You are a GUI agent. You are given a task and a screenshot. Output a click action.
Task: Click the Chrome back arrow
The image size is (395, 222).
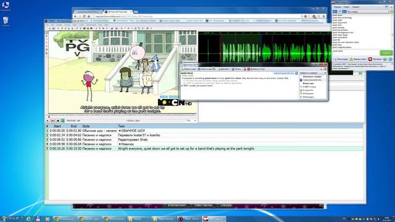75,17
